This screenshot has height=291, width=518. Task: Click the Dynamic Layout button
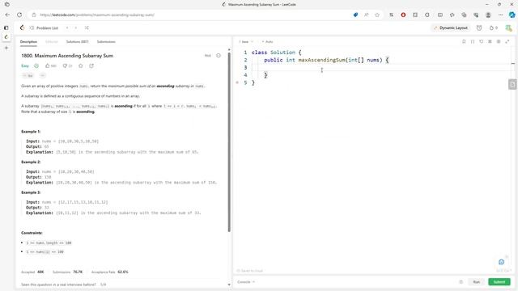pos(451,28)
